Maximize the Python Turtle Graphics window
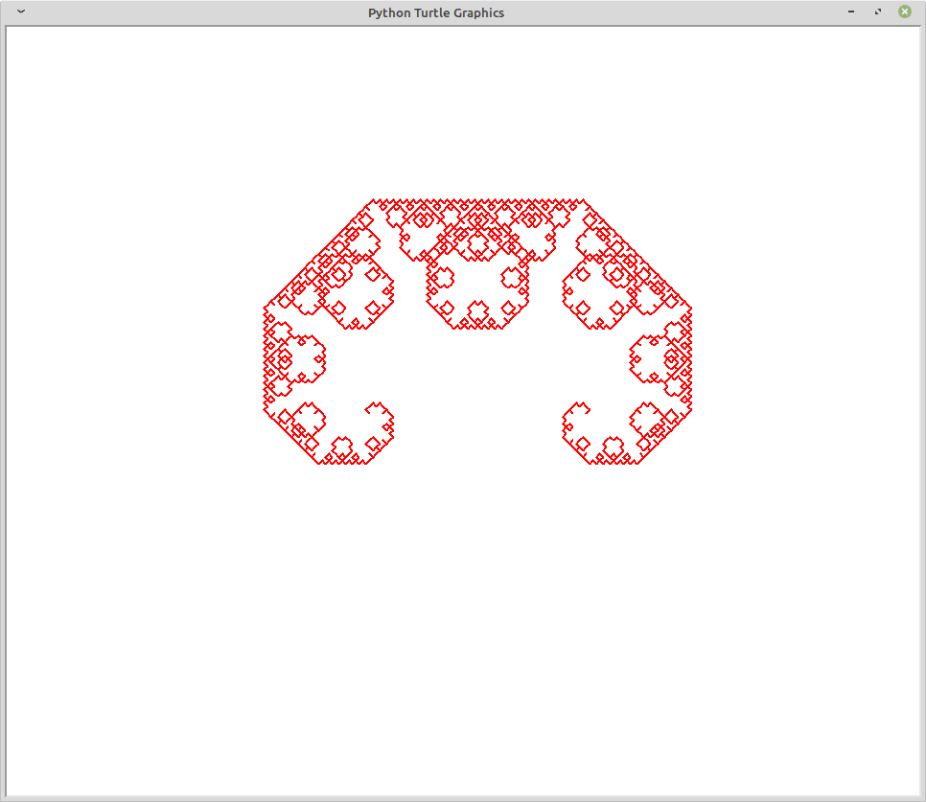Image resolution: width=926 pixels, height=802 pixels. pos(878,11)
